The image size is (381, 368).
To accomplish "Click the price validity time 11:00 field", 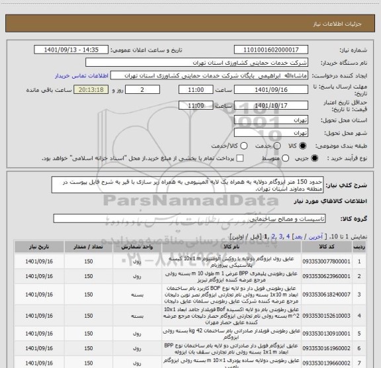I will tap(196, 105).
